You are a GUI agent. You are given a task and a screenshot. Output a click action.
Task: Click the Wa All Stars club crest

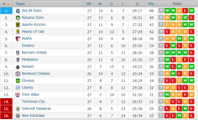click(x=18, y=11)
